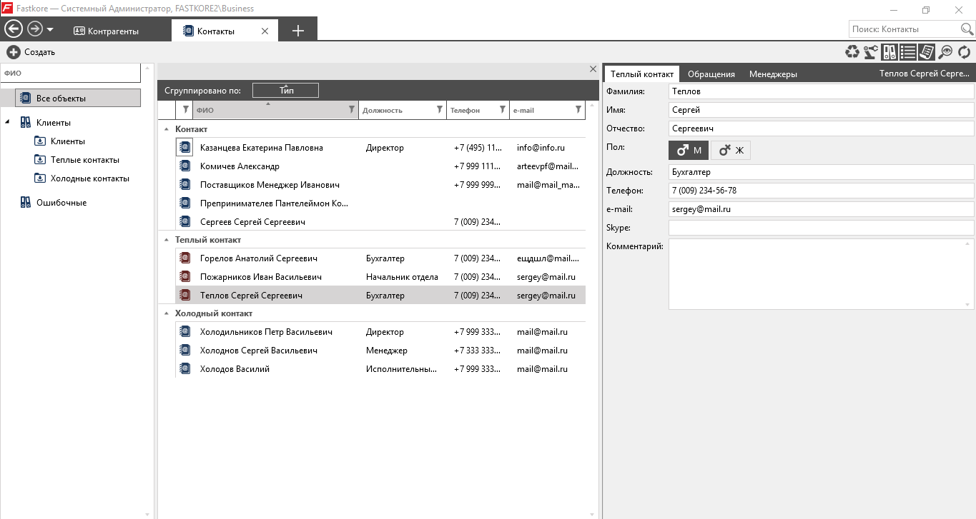Image resolution: width=976 pixels, height=519 pixels.
Task: Collapse the Теплый контакт group
Action: [167, 240]
